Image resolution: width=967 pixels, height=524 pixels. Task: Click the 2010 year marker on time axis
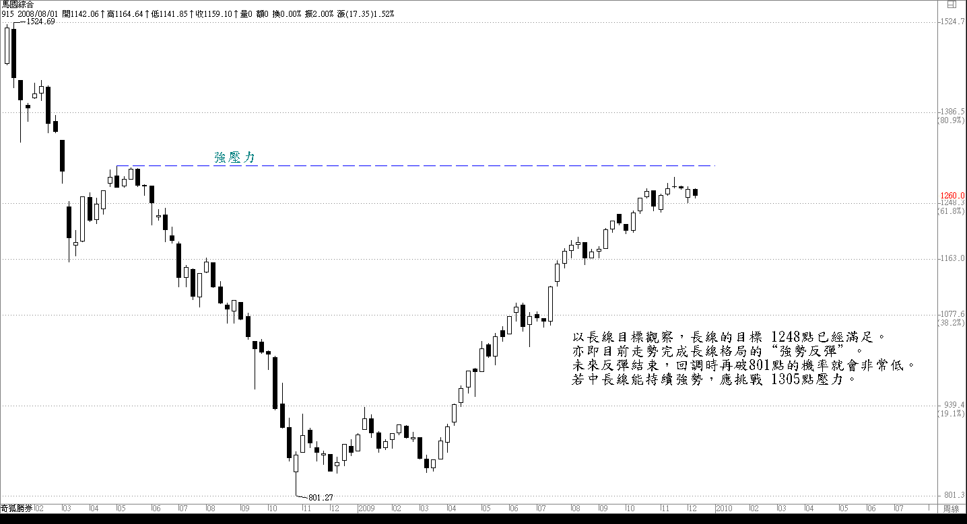click(723, 509)
